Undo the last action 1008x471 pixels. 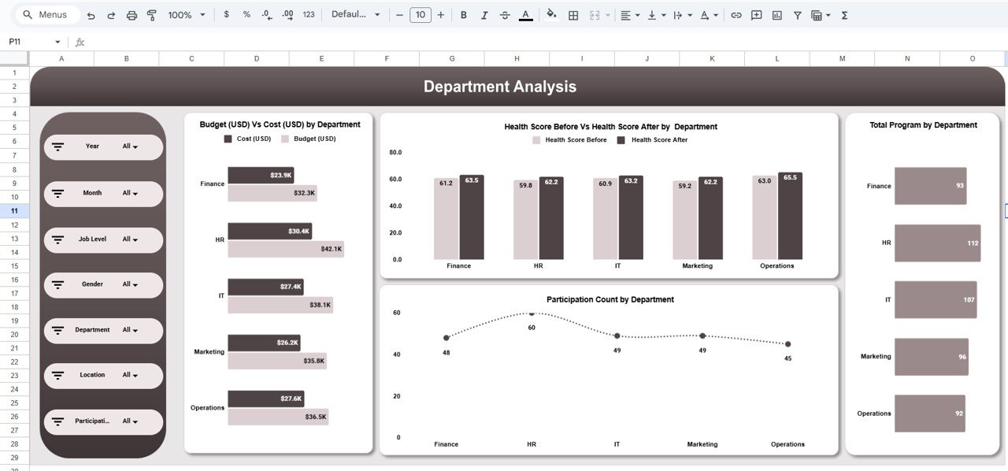coord(91,15)
